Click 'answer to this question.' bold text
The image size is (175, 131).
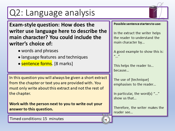(x=31, y=109)
